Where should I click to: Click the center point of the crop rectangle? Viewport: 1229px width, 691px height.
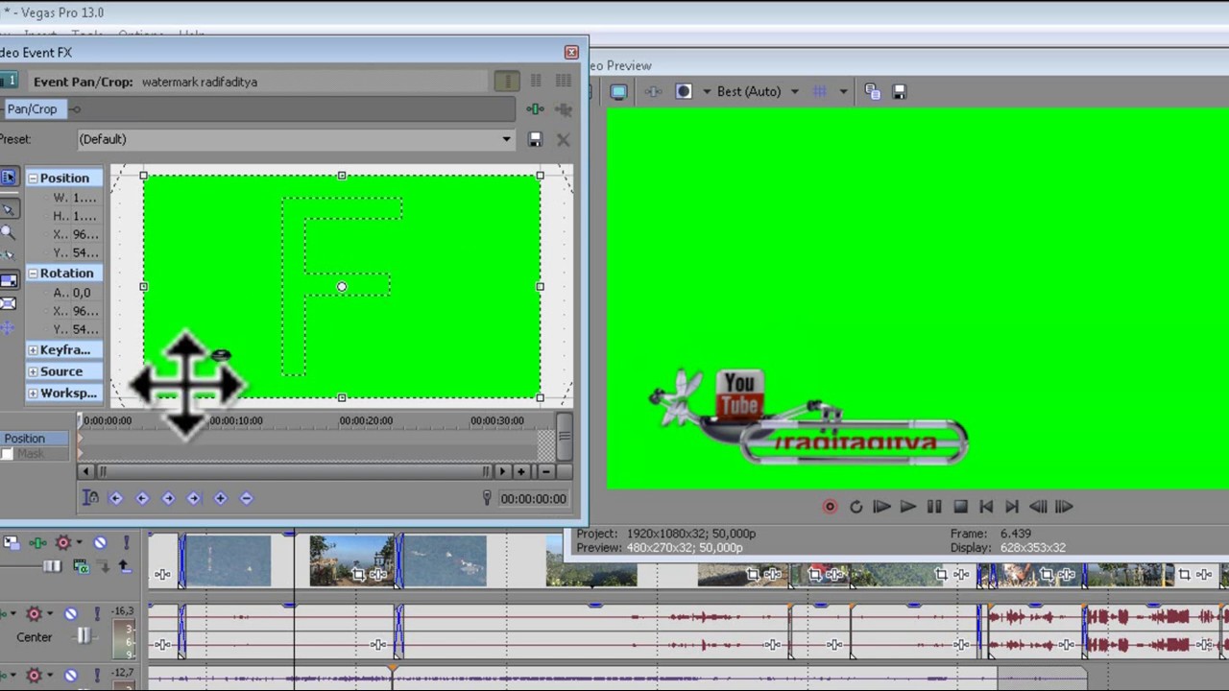coord(342,287)
